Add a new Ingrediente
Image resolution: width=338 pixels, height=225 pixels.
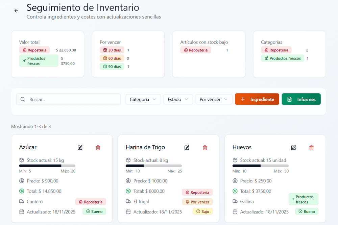257,99
